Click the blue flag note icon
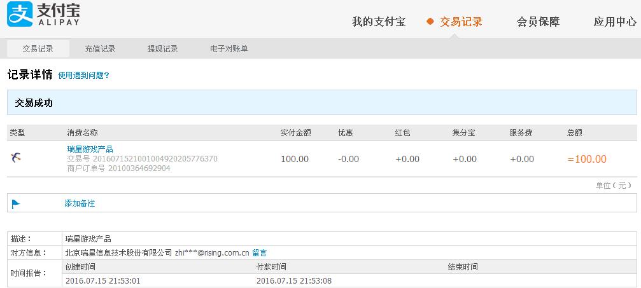This screenshot has height=288, width=641. point(16,203)
